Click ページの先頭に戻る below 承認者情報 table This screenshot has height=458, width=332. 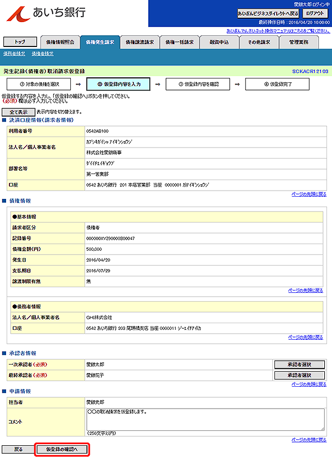309,385
